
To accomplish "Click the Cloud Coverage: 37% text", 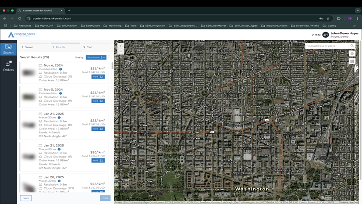I will pyautogui.click(x=59, y=188).
